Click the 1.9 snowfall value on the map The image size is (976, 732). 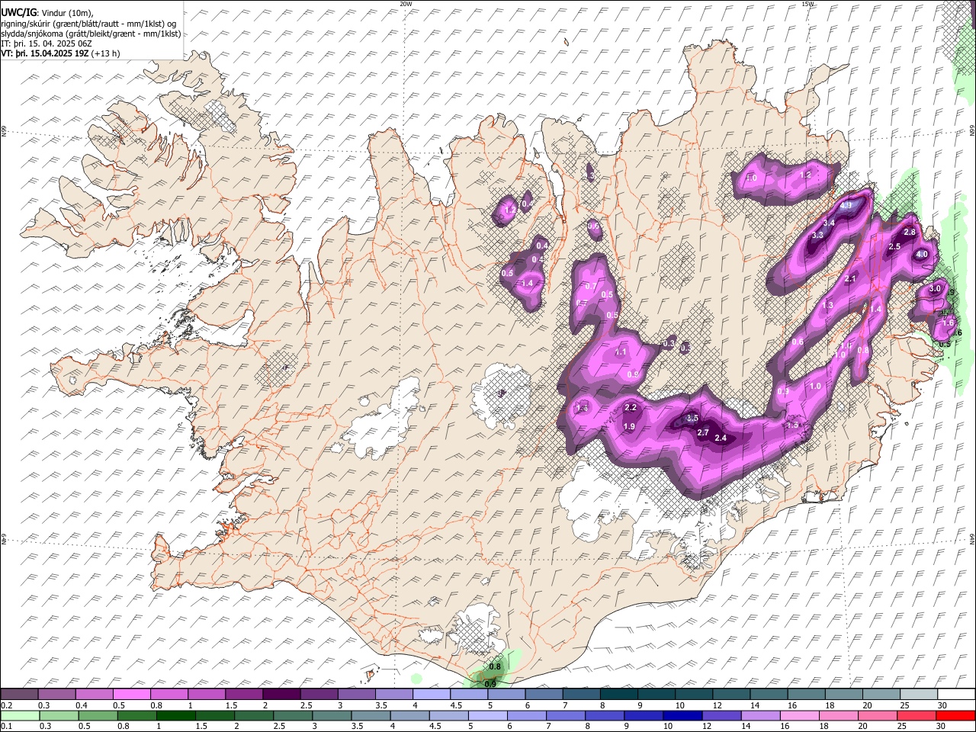(629, 426)
